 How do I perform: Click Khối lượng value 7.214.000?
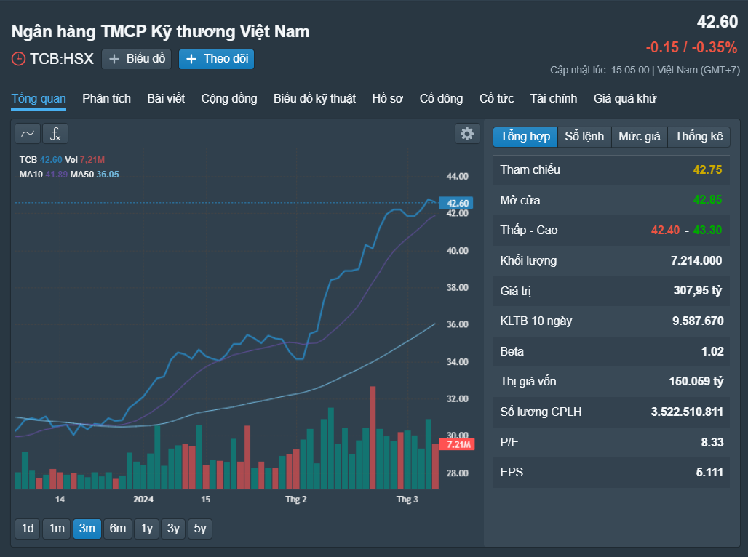click(x=696, y=261)
